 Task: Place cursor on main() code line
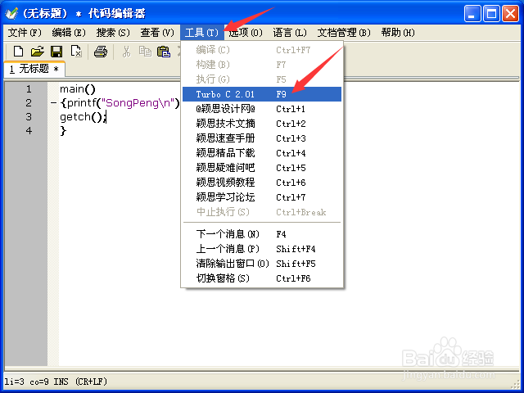point(78,89)
